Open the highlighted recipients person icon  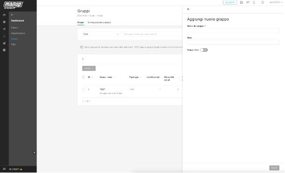[x=4, y=36]
